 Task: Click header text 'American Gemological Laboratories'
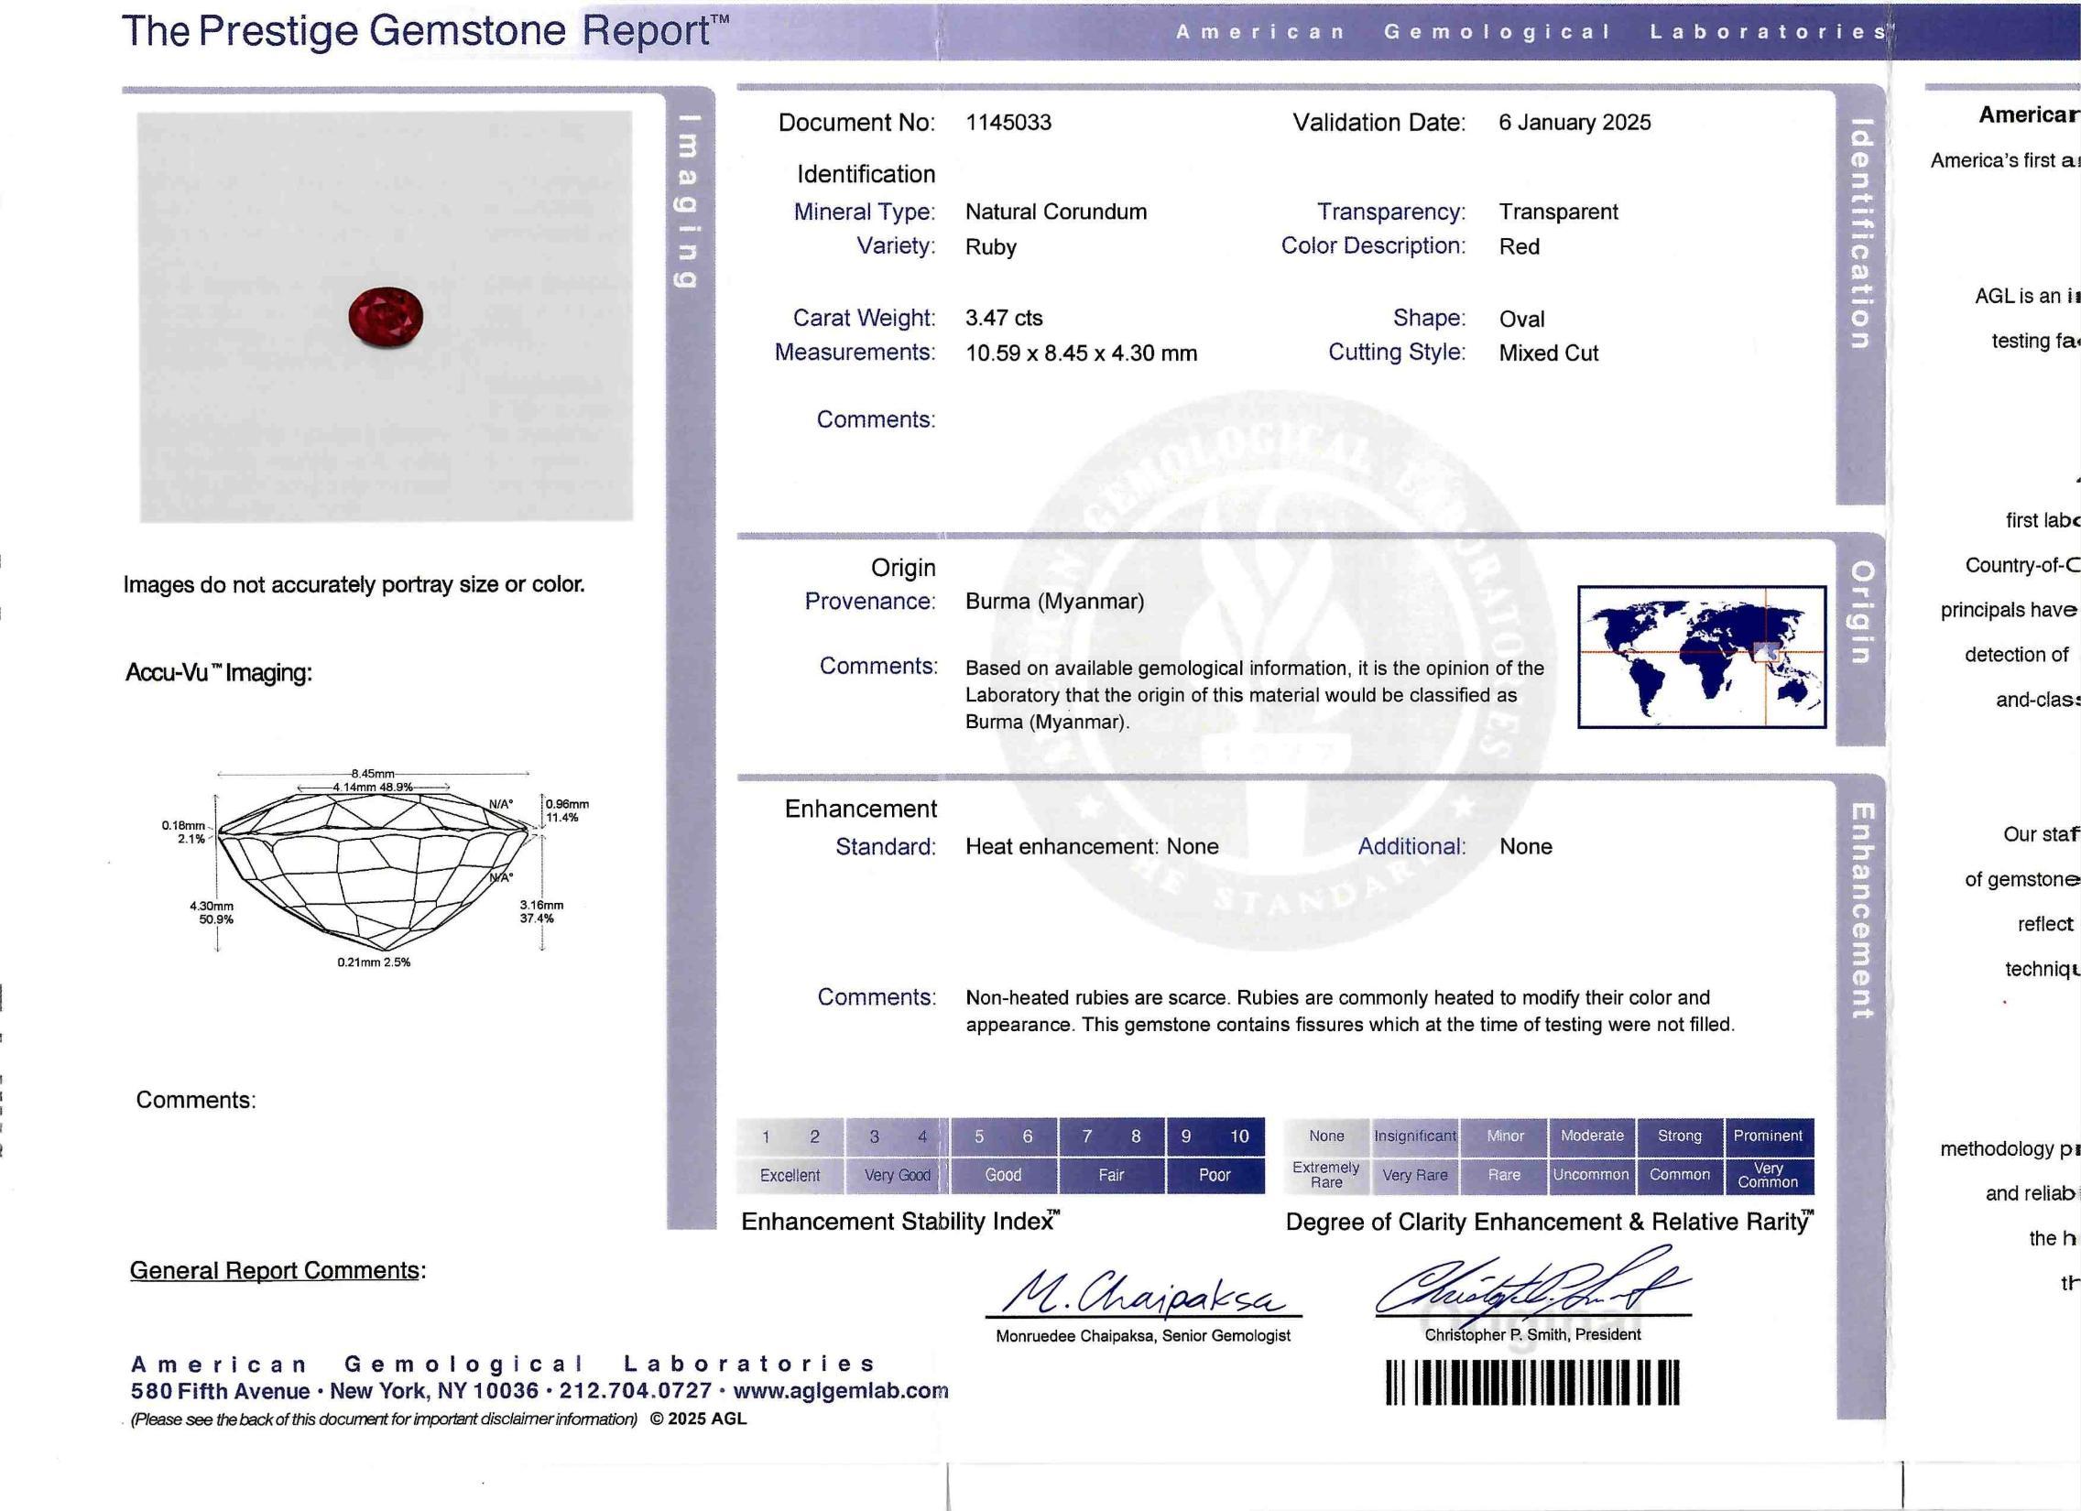(x=1531, y=32)
